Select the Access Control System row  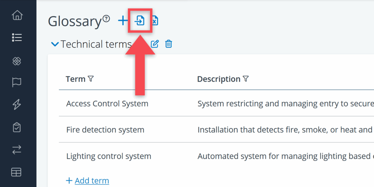pyautogui.click(x=107, y=103)
